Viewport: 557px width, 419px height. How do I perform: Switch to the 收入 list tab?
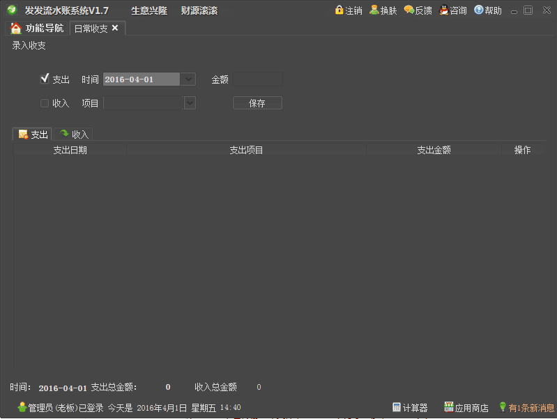(73, 135)
